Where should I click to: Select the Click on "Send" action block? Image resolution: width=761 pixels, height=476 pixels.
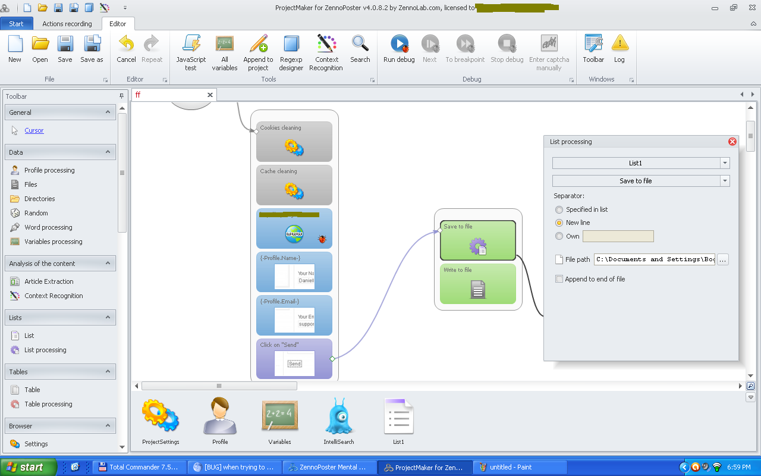(x=294, y=359)
